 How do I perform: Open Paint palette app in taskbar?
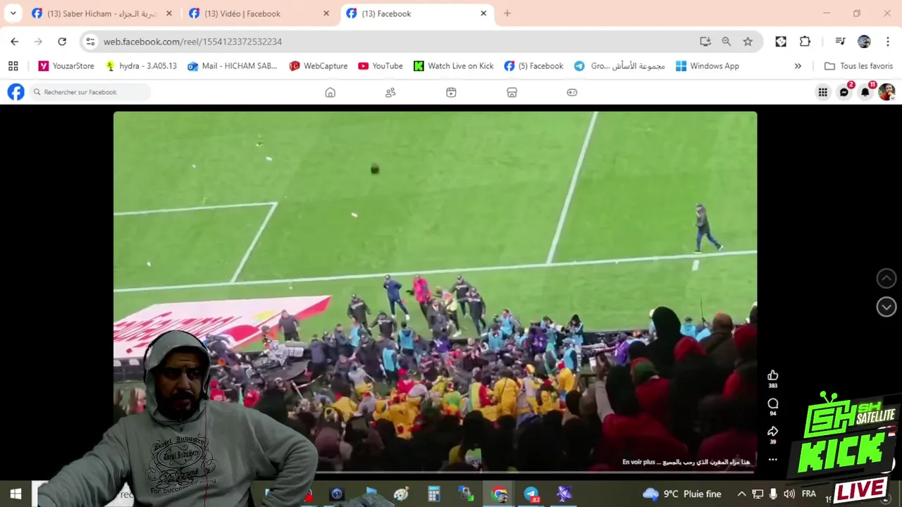[401, 494]
